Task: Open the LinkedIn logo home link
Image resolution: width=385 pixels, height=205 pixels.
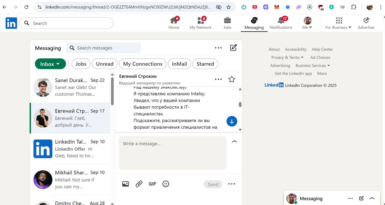Action: click(x=11, y=23)
